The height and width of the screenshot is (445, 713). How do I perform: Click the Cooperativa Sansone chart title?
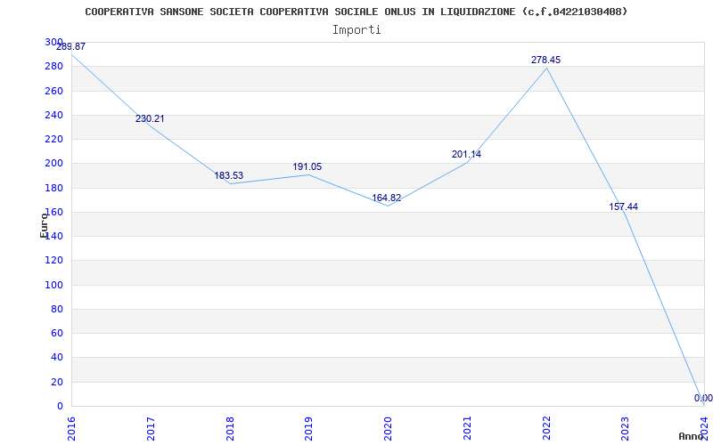[x=356, y=12]
